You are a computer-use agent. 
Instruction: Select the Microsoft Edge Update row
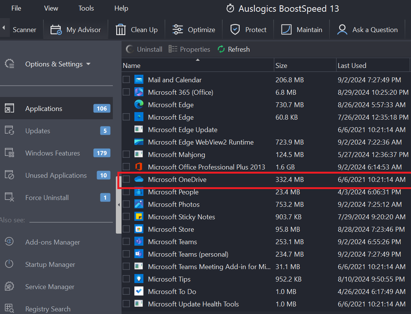[x=266, y=129]
